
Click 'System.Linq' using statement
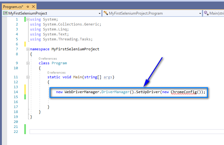click(55, 29)
